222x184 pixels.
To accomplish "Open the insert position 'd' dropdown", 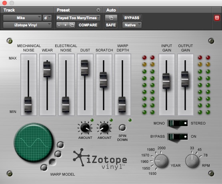I will pyautogui.click(x=47, y=18).
